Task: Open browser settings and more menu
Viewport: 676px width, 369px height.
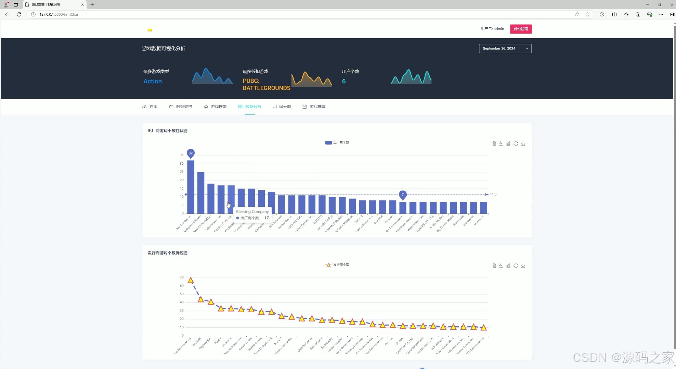Action: click(661, 14)
